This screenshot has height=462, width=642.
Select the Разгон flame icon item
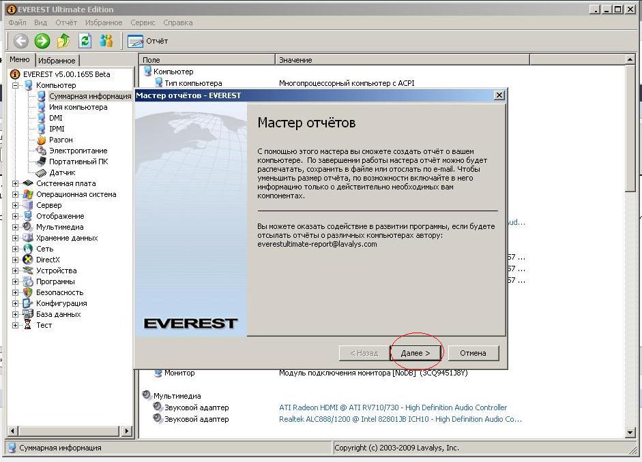[60, 140]
